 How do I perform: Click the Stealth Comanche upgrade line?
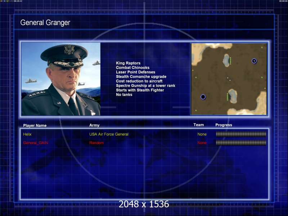pos(141,77)
